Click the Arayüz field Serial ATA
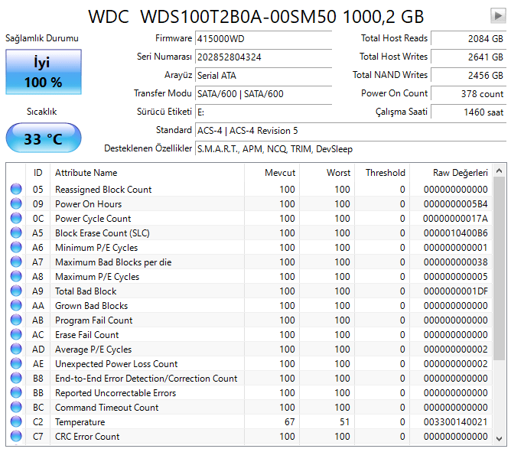 coord(263,75)
